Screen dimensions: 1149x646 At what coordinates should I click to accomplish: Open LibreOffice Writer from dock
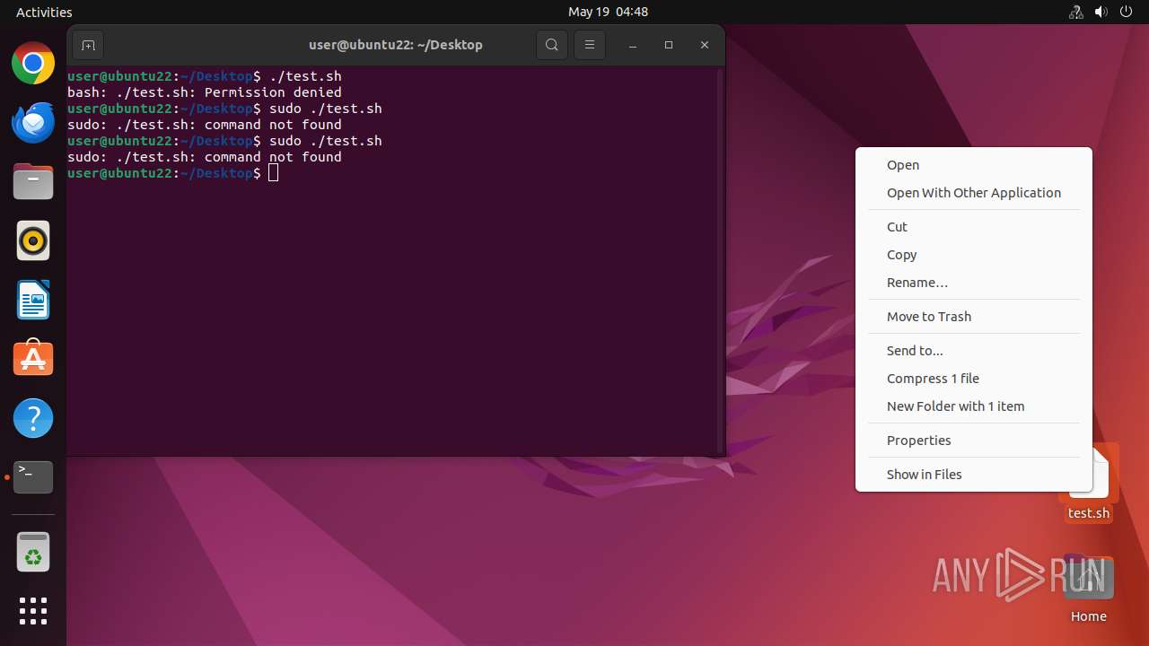(33, 300)
